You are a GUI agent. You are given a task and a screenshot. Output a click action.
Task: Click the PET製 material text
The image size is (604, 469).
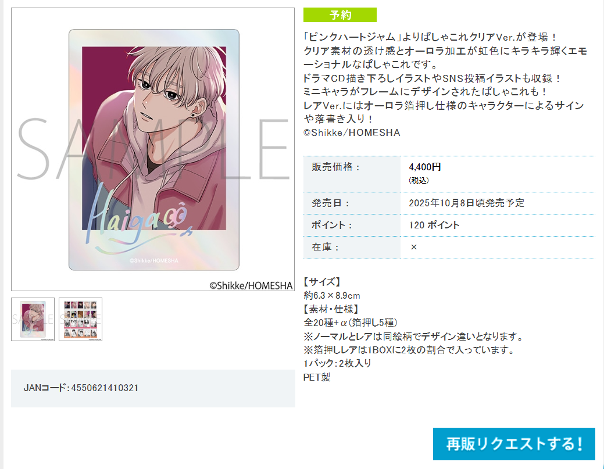[317, 377]
